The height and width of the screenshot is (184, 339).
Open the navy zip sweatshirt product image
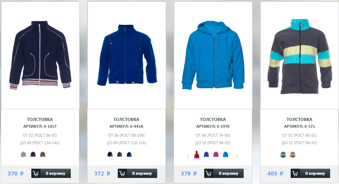click(x=40, y=56)
